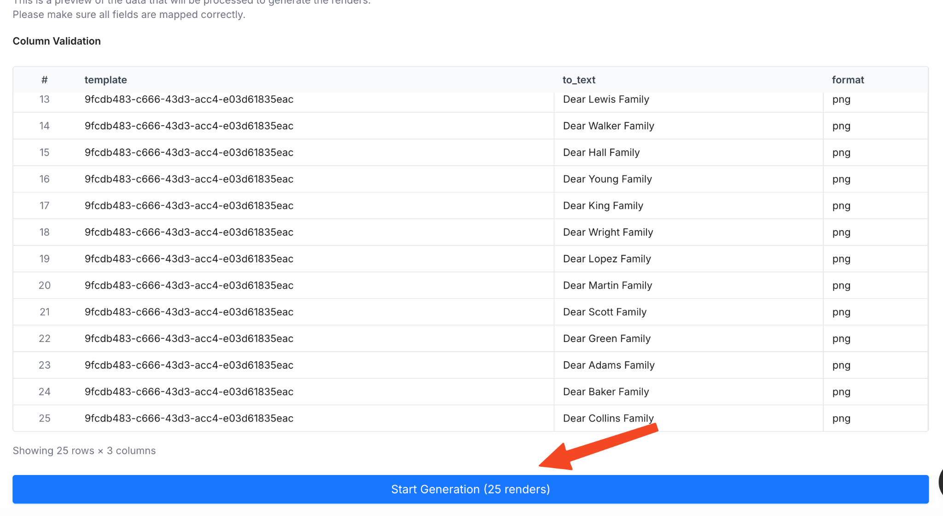Click the Dear Hall Family cell

click(x=601, y=152)
